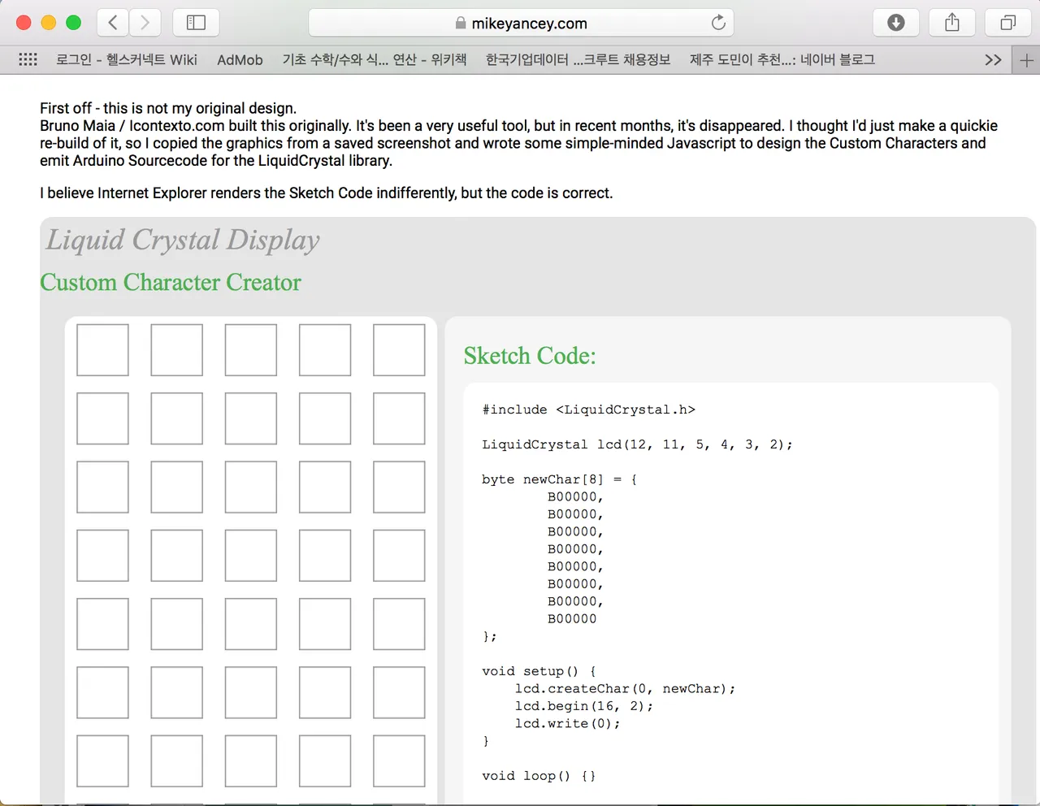
Task: Click the yellow minimize window button
Action: click(x=49, y=23)
